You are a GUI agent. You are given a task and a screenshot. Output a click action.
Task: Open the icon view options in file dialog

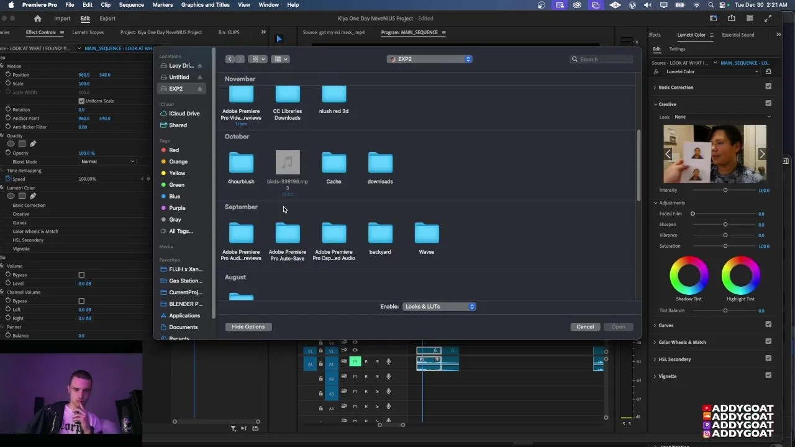coord(257,59)
